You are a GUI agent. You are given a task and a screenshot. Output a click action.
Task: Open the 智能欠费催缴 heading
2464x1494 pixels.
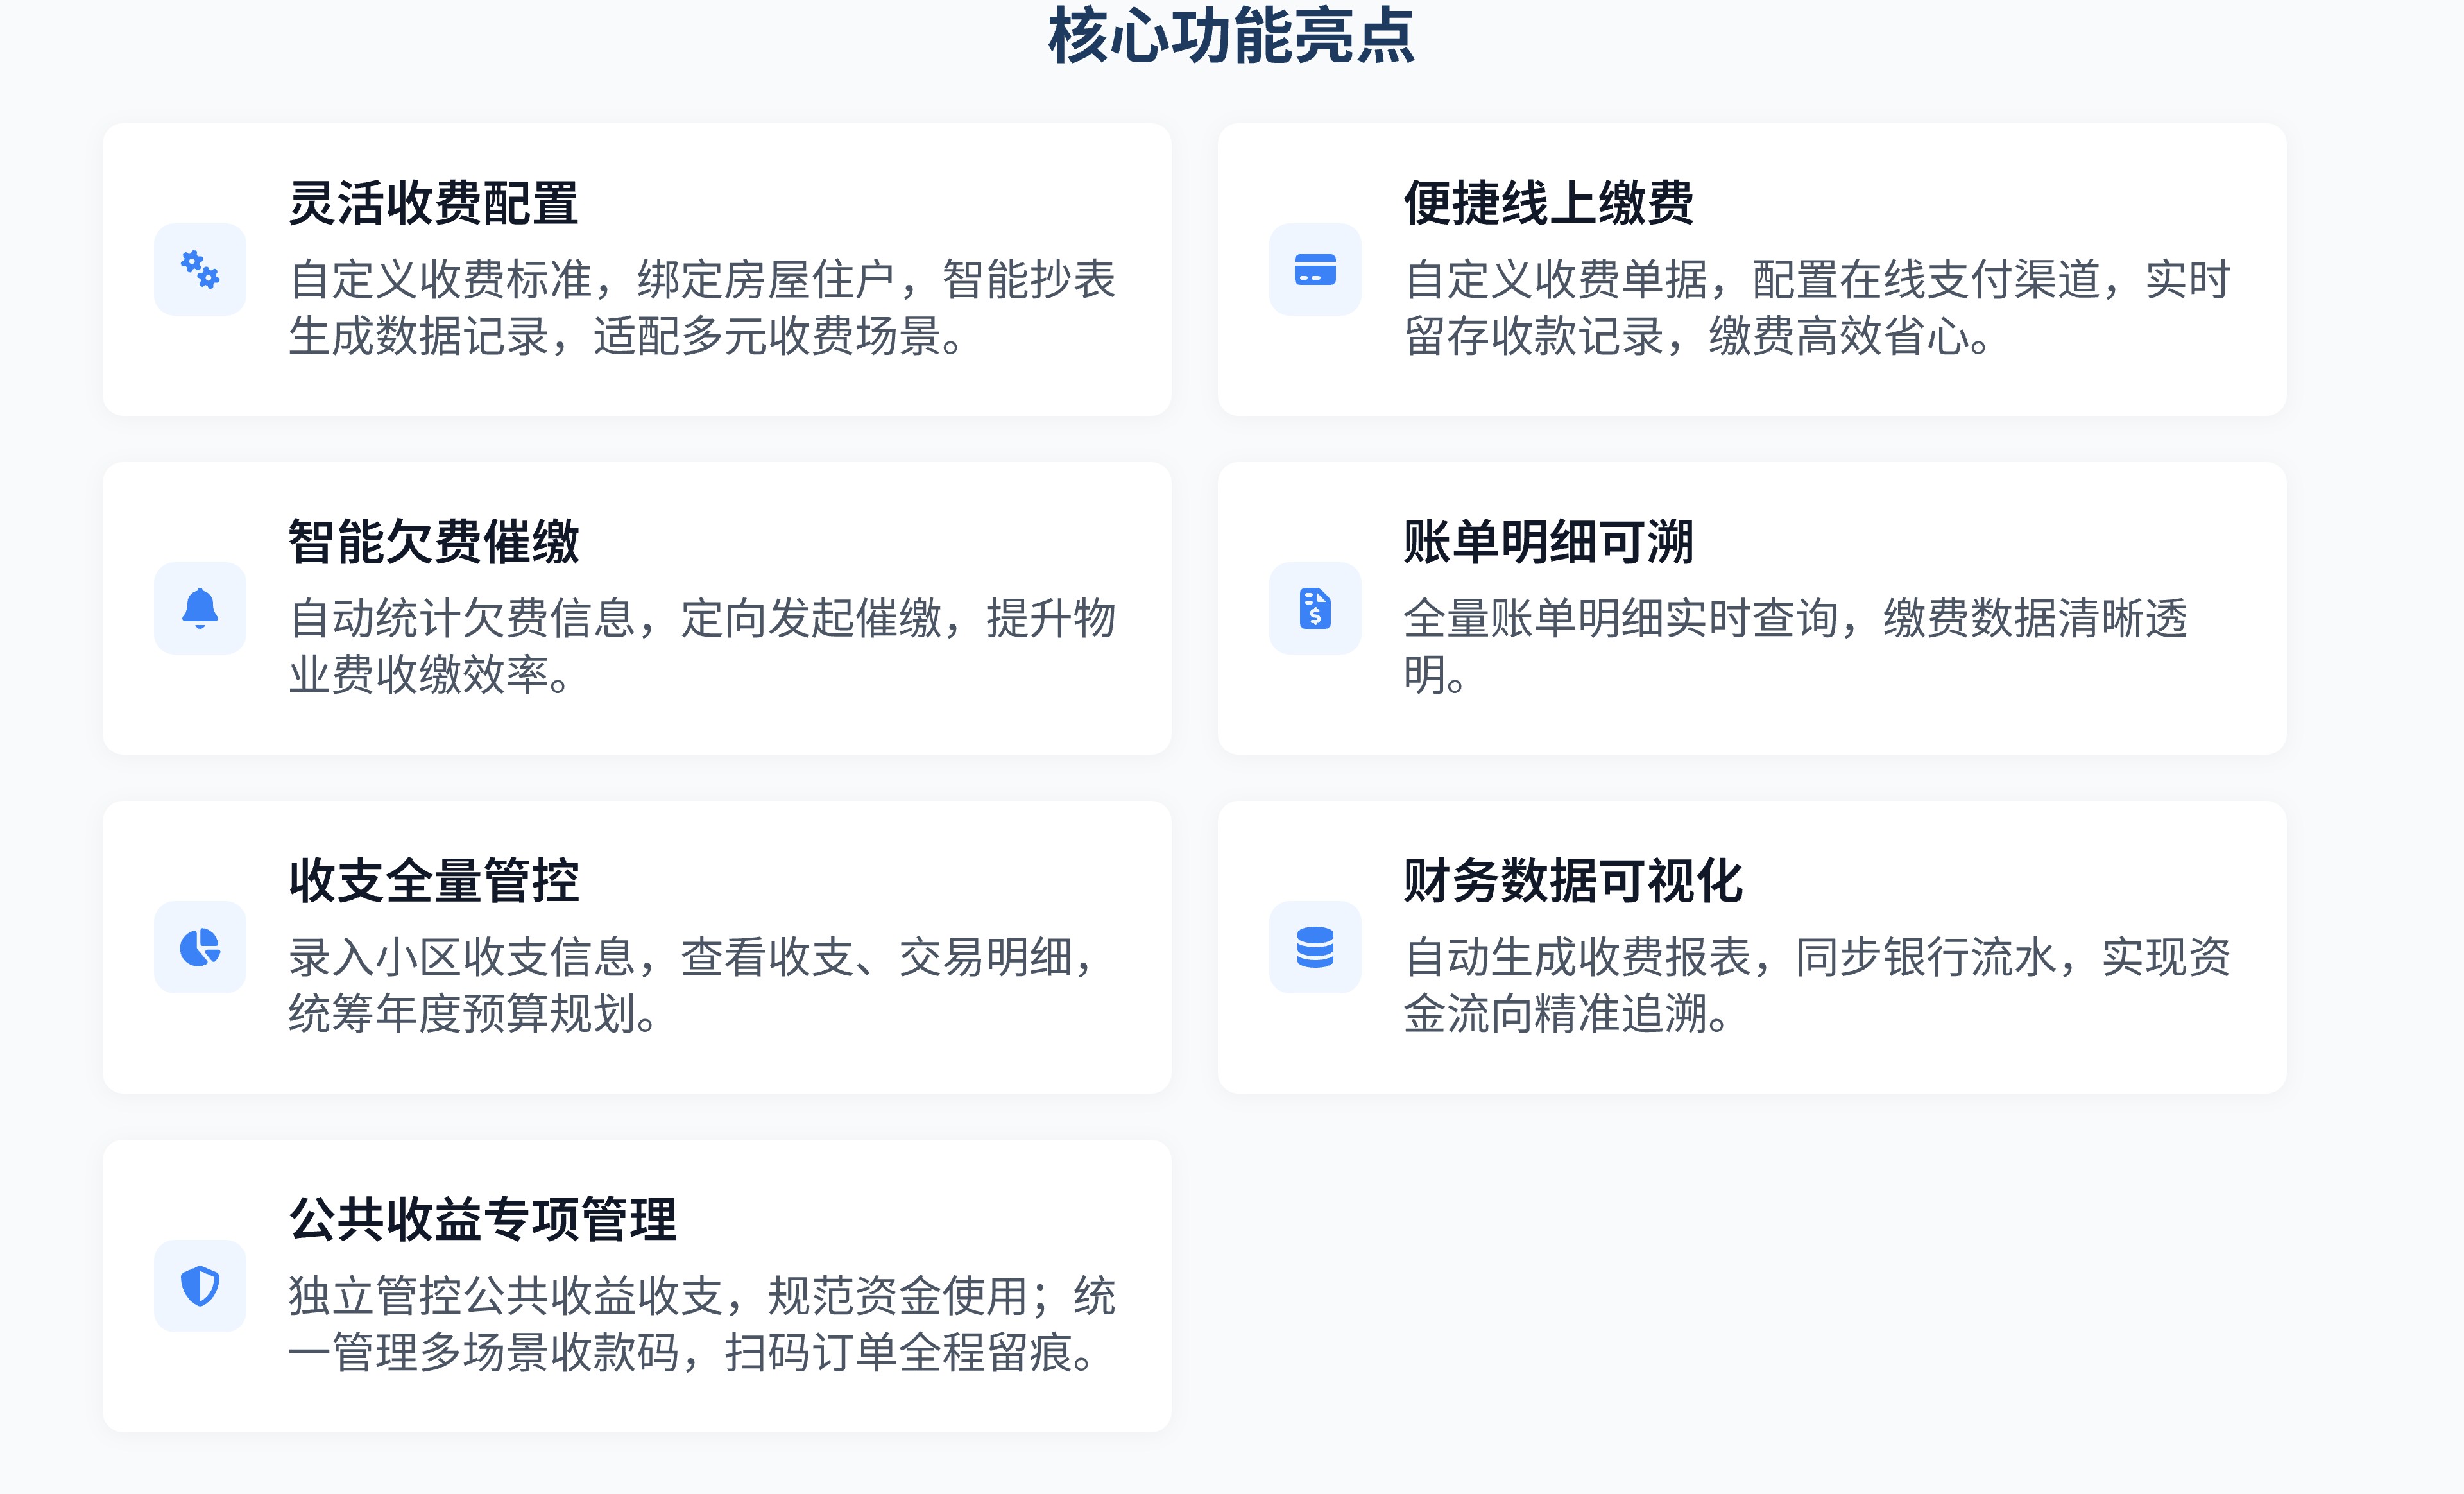click(434, 543)
